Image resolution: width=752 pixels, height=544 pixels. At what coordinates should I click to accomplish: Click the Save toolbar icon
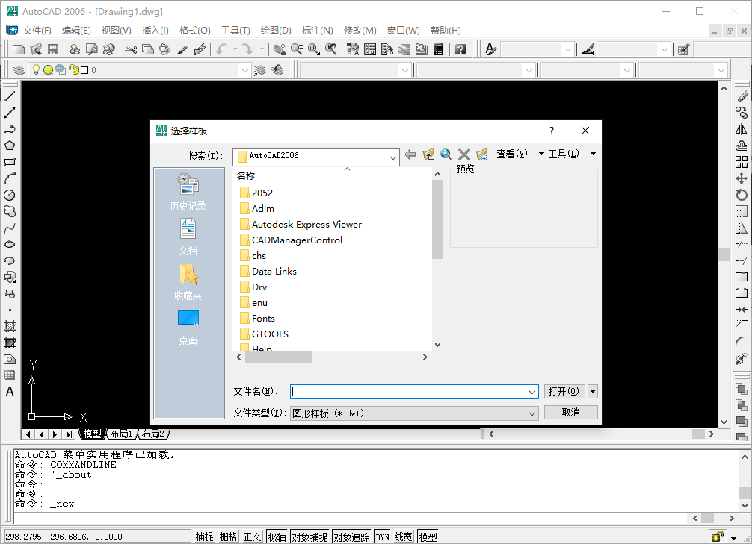pyautogui.click(x=52, y=49)
